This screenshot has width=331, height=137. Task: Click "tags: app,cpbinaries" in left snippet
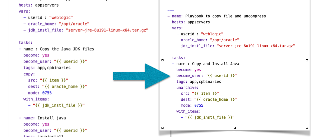(47, 68)
